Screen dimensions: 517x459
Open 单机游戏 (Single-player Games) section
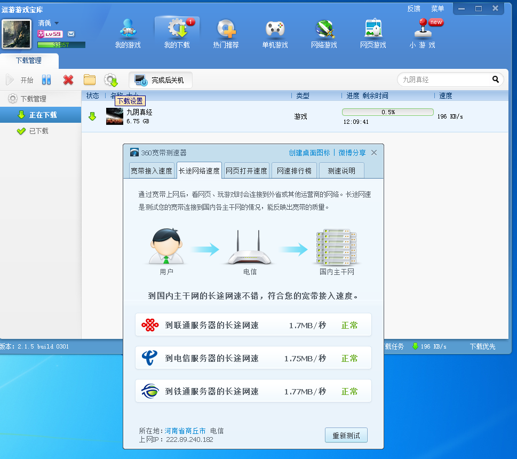click(x=275, y=34)
